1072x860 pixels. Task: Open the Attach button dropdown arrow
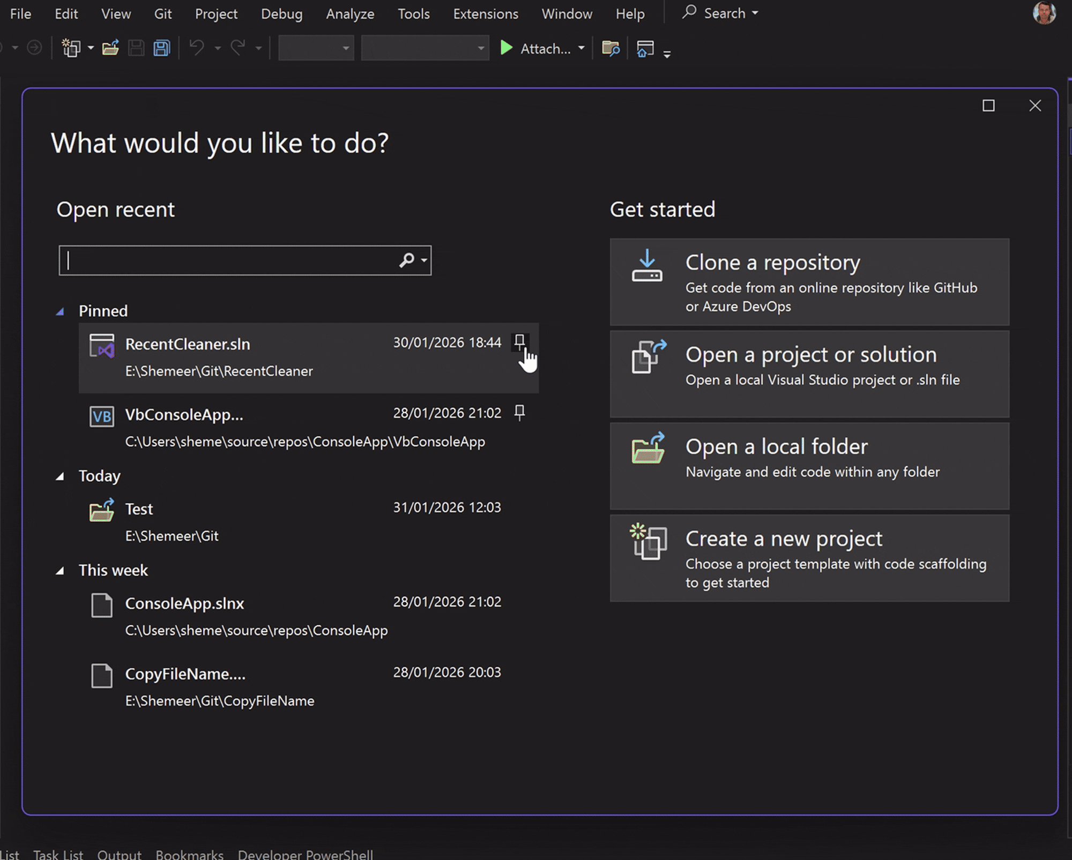582,48
